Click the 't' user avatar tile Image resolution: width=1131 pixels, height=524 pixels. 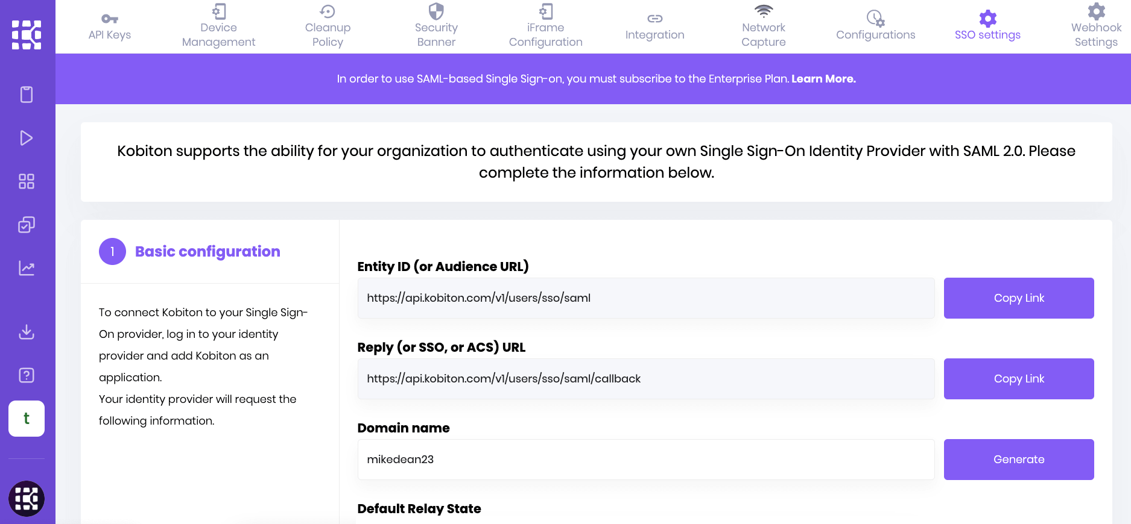(27, 419)
